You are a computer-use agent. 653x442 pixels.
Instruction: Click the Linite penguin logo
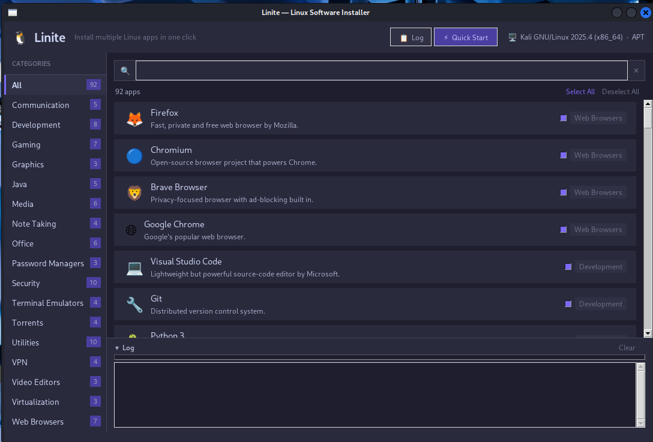pos(20,37)
